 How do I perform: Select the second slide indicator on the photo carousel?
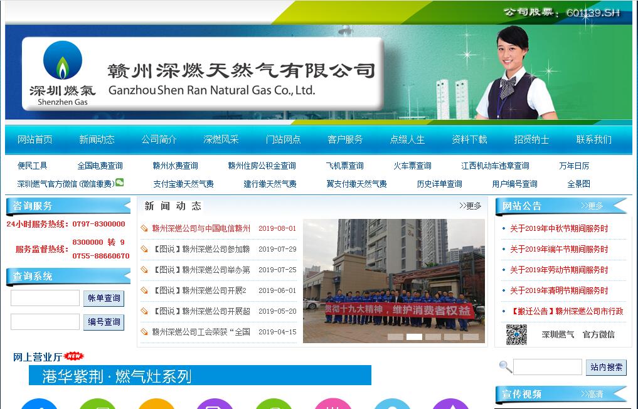coord(414,337)
